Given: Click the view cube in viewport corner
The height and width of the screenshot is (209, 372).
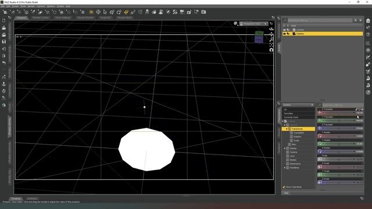Looking at the screenshot, I should coord(259,37).
